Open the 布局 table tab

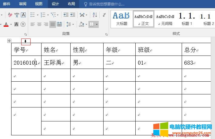coord(71,4)
